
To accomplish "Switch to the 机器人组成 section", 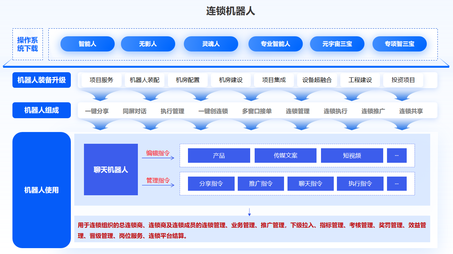I will (x=41, y=110).
